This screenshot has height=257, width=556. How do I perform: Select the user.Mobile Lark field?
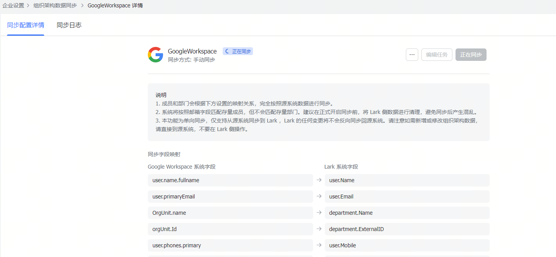407,245
